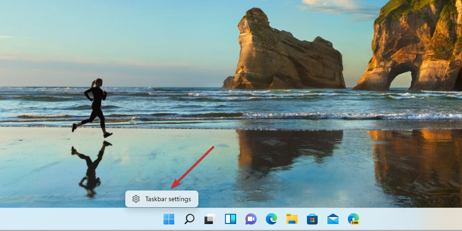Screen dimensions: 462x231
Task: Click empty taskbar space right of Edge Canary
Action: click(x=410, y=219)
